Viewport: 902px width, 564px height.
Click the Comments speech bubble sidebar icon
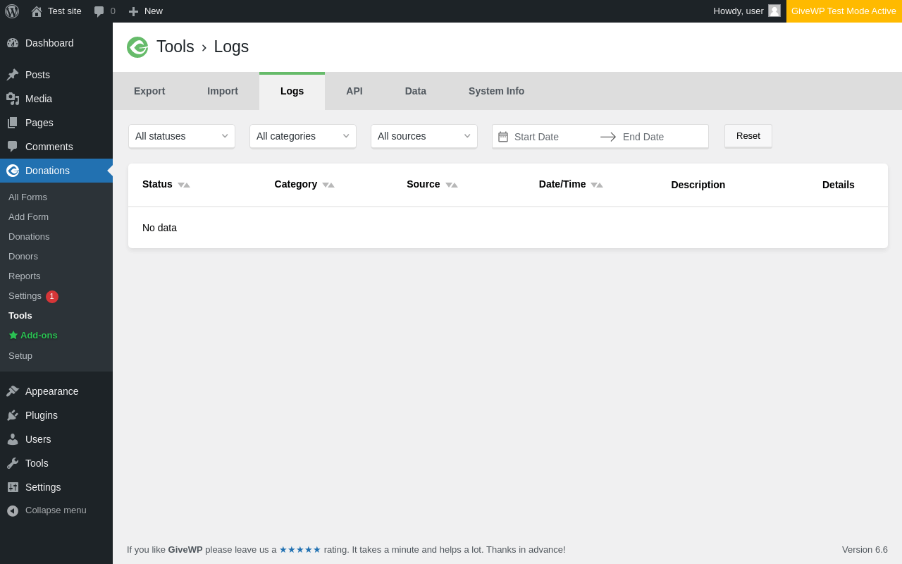(13, 147)
